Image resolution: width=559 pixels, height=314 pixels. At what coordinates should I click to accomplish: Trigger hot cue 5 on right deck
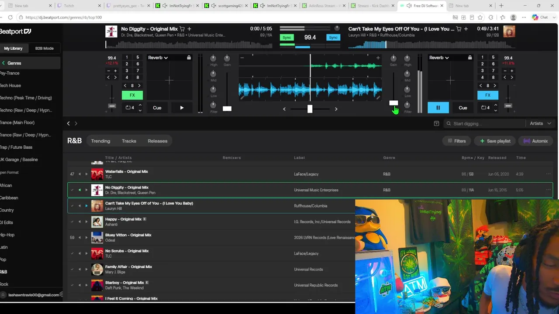(x=493, y=57)
